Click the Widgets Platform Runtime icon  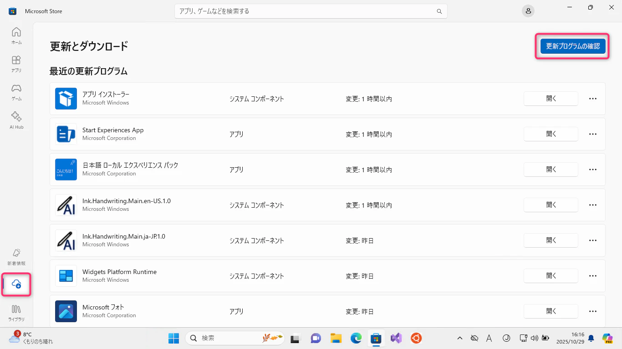tap(66, 276)
